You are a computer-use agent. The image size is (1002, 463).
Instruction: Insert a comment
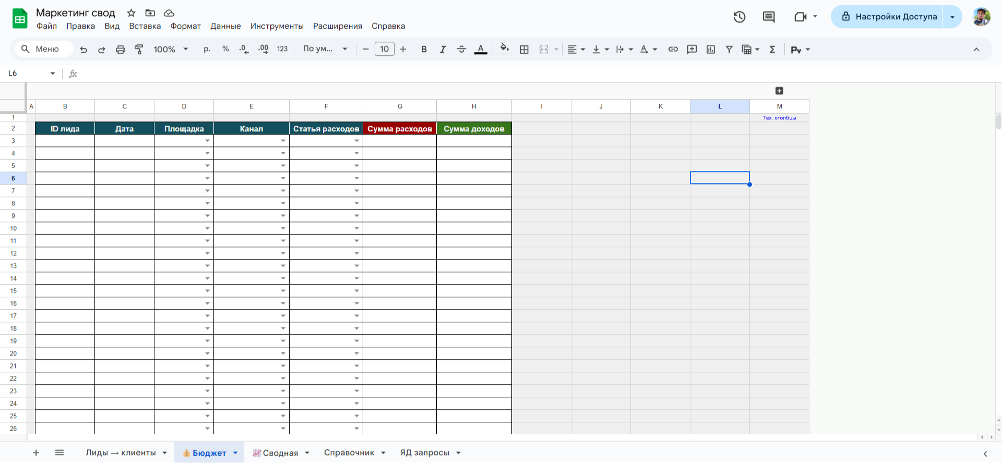692,49
